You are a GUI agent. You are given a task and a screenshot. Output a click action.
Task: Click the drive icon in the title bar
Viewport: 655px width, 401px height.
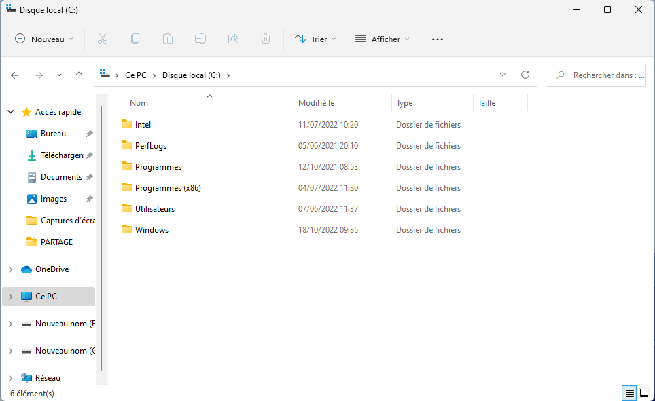click(x=11, y=9)
